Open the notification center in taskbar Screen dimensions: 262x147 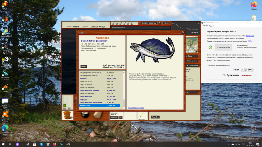point(258,144)
